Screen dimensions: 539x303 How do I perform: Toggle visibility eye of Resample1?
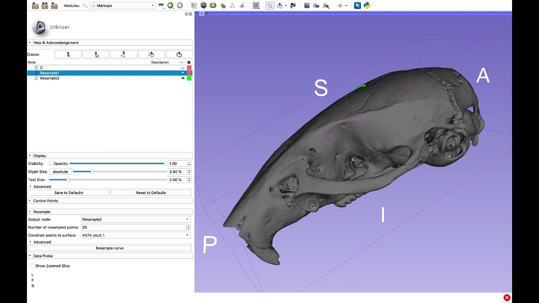tap(183, 73)
